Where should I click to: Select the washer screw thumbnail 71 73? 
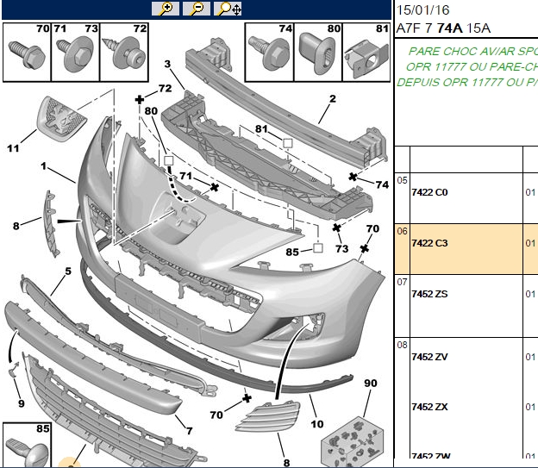pyautogui.click(x=76, y=53)
